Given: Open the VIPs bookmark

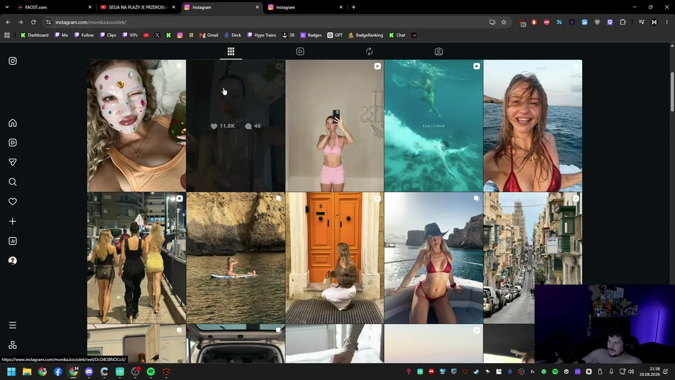Looking at the screenshot, I should [x=130, y=35].
